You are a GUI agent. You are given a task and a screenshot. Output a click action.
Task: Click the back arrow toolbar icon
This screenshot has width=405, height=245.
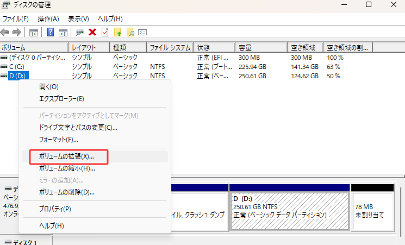click(x=6, y=33)
